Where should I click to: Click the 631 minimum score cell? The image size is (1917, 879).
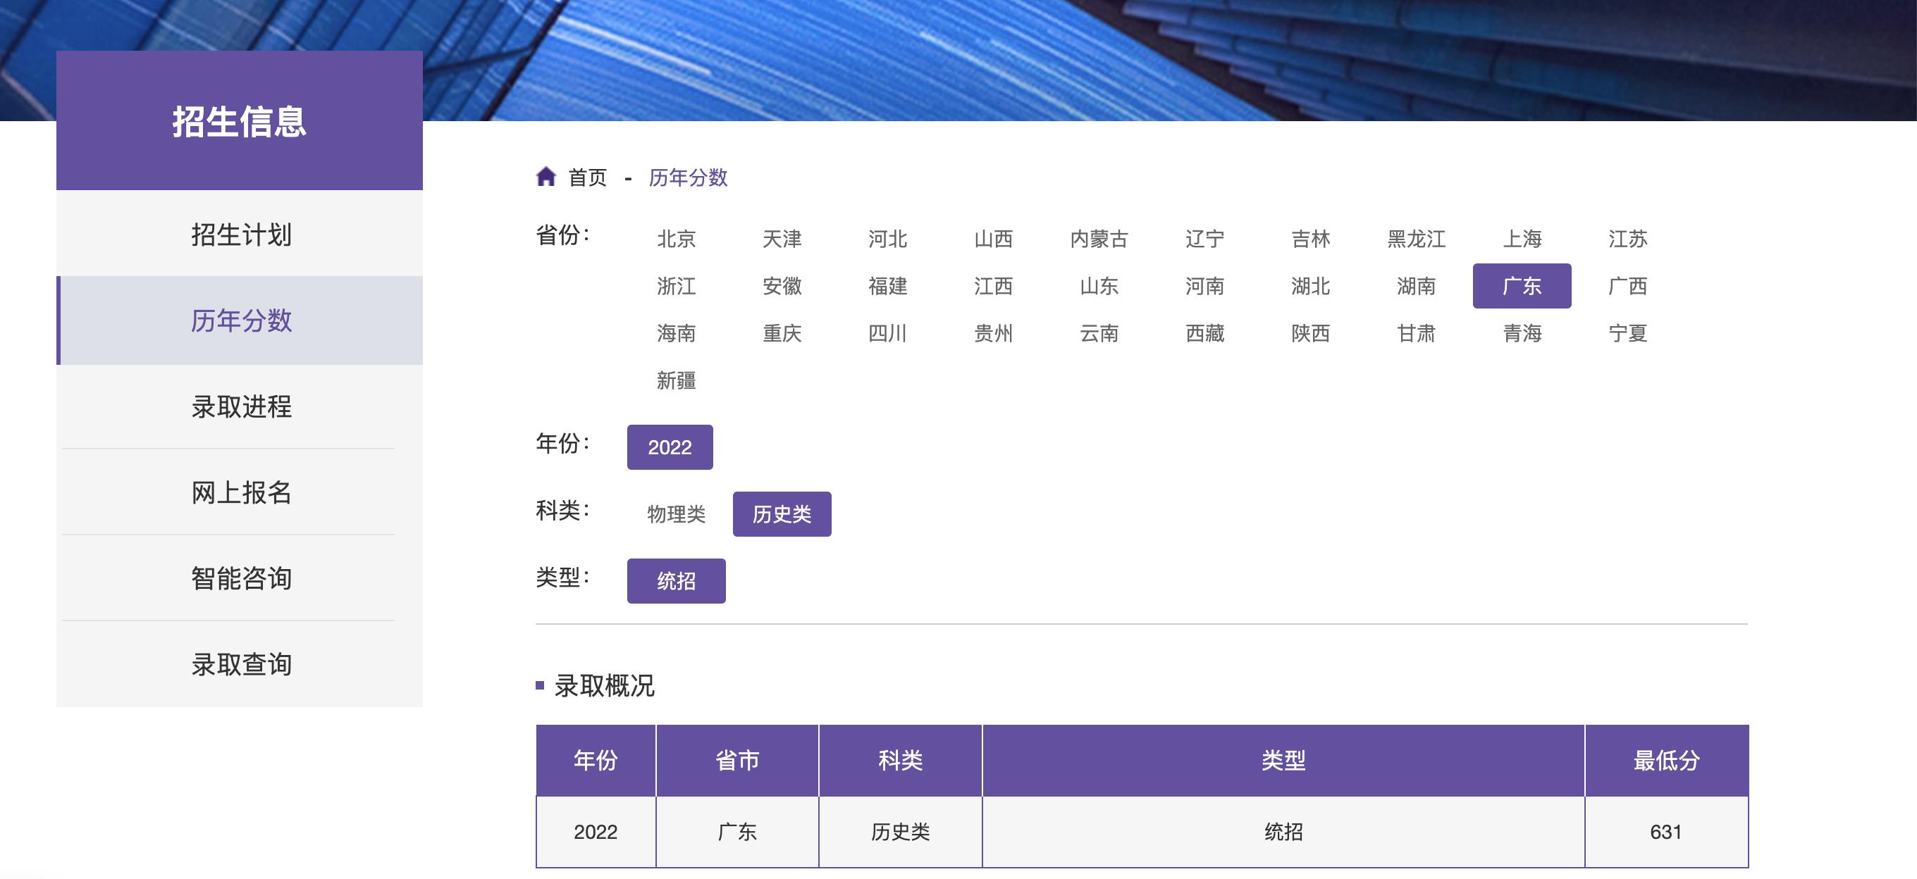(1666, 831)
